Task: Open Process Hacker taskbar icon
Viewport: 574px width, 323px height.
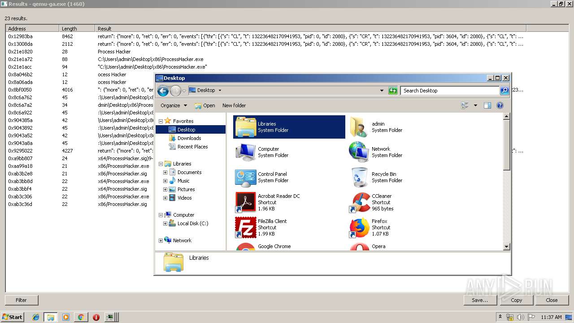Action: point(111,317)
